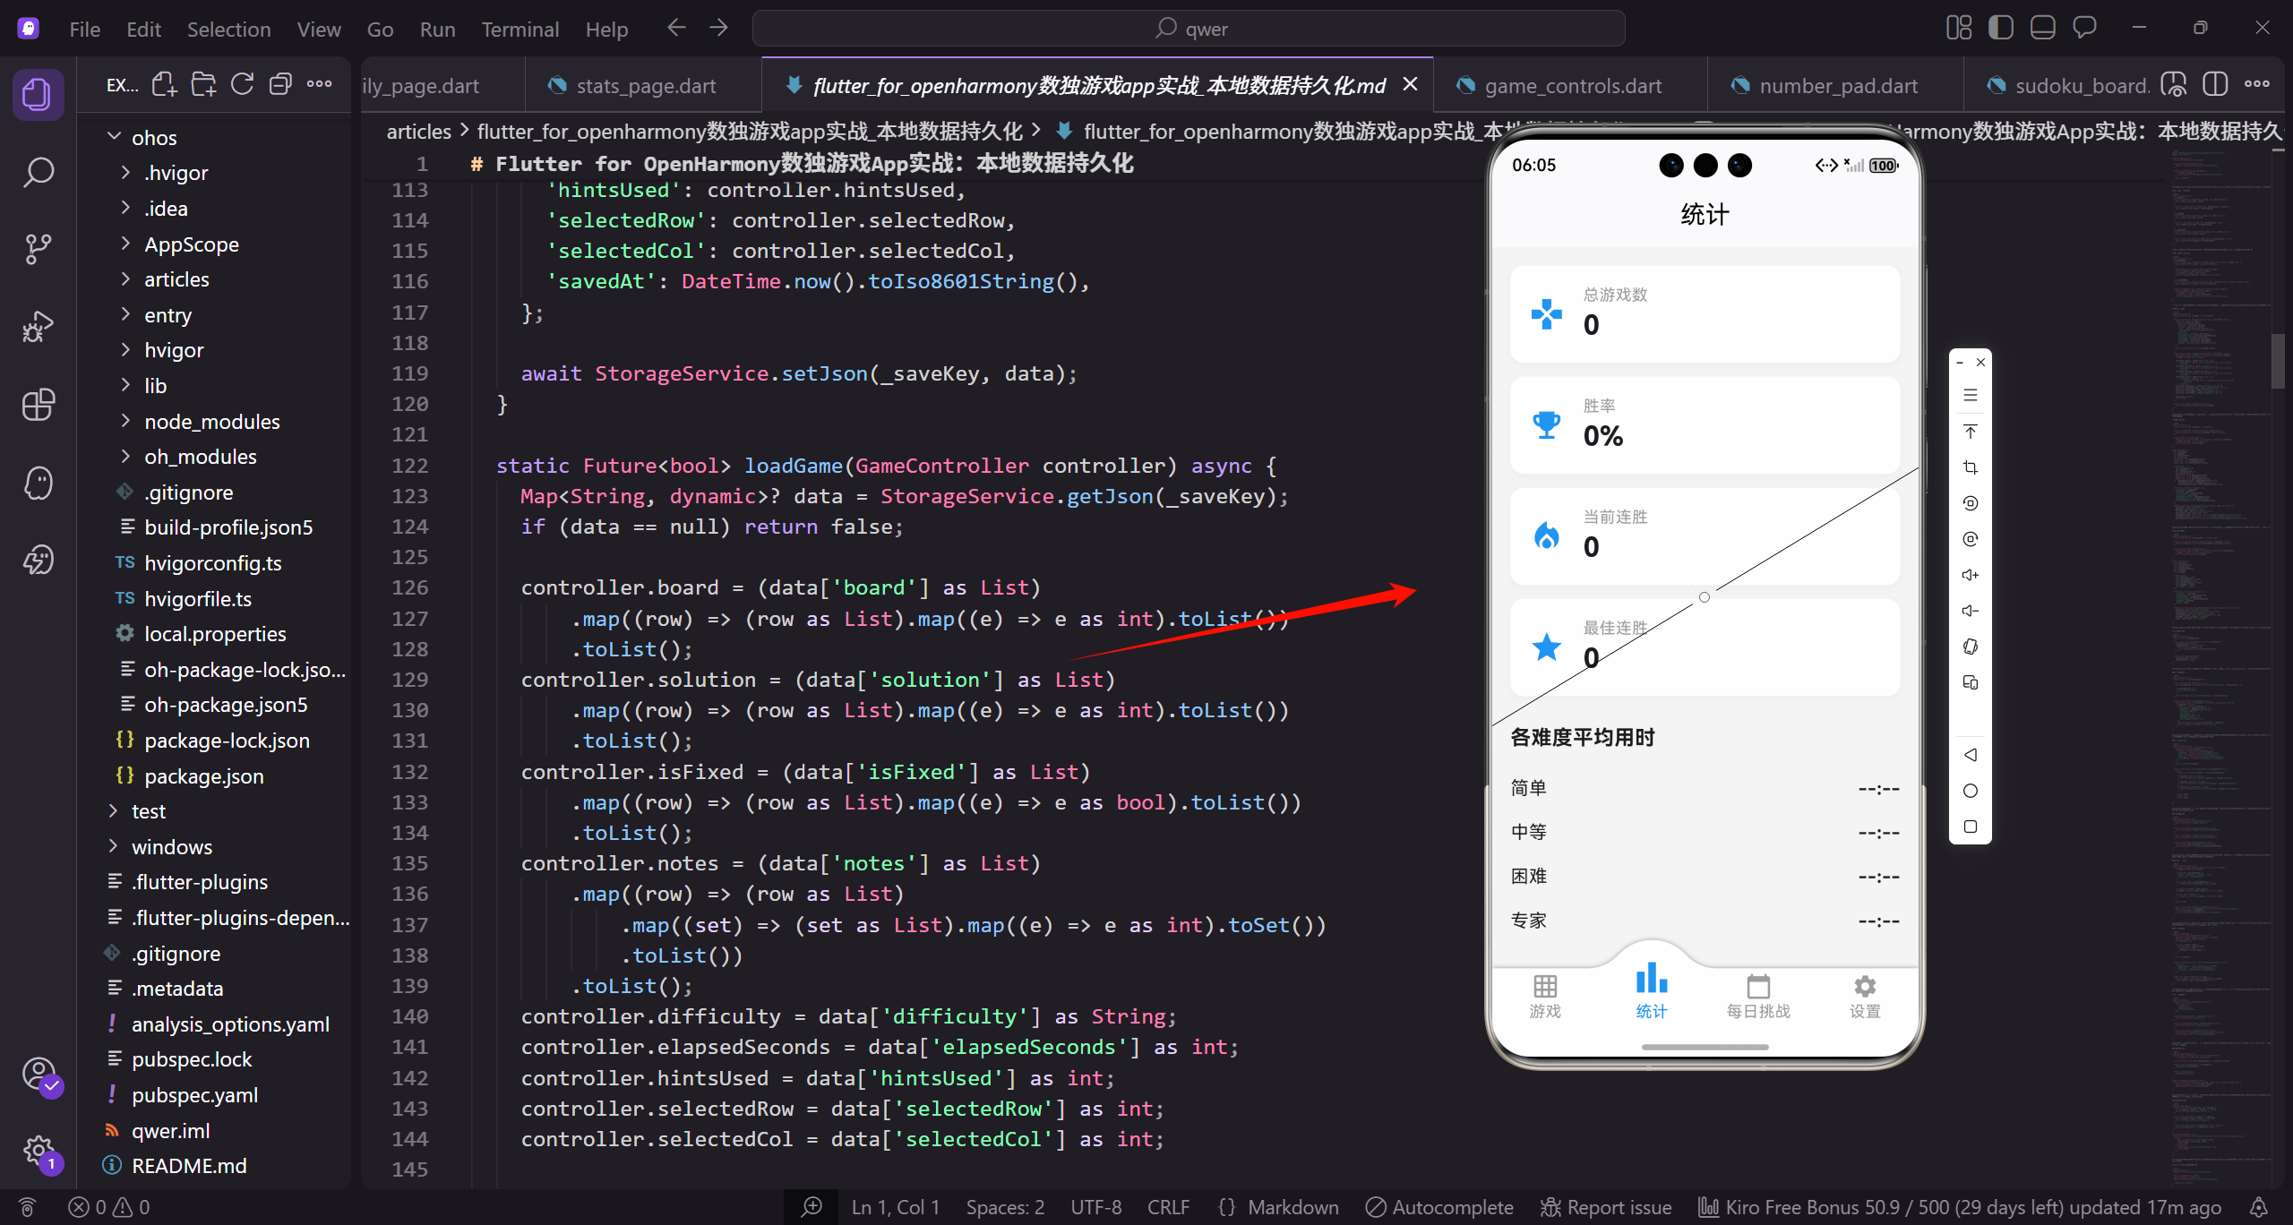
Task: Click the Collapse Folders icon in explorer
Action: (280, 85)
